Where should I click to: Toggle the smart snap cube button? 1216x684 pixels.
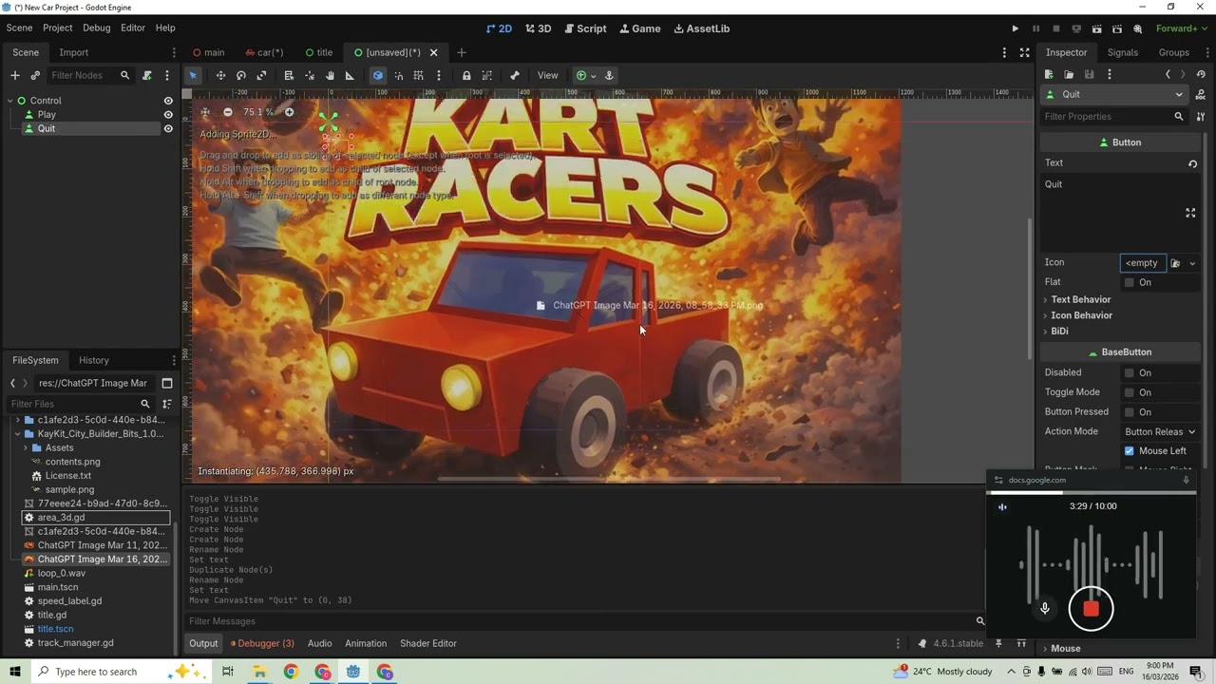coord(377,76)
